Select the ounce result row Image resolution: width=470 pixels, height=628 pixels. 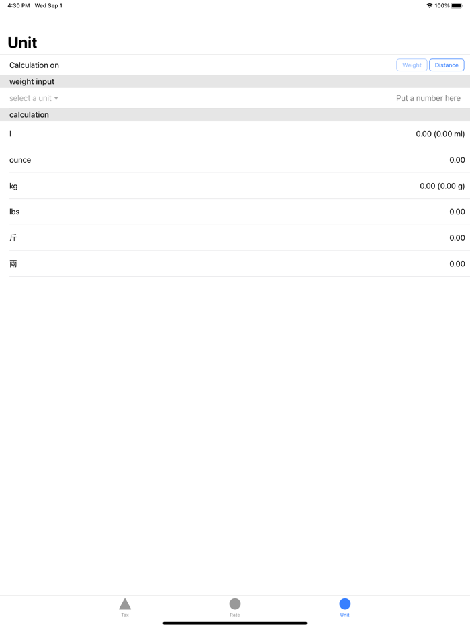coord(235,160)
